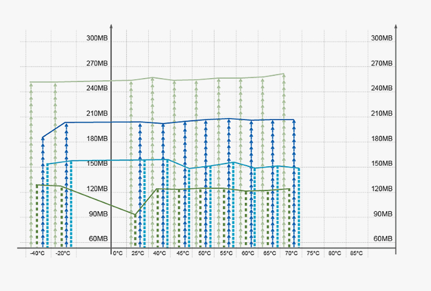
Task: Select the 75°C temperature axis label
Action: tap(313, 253)
